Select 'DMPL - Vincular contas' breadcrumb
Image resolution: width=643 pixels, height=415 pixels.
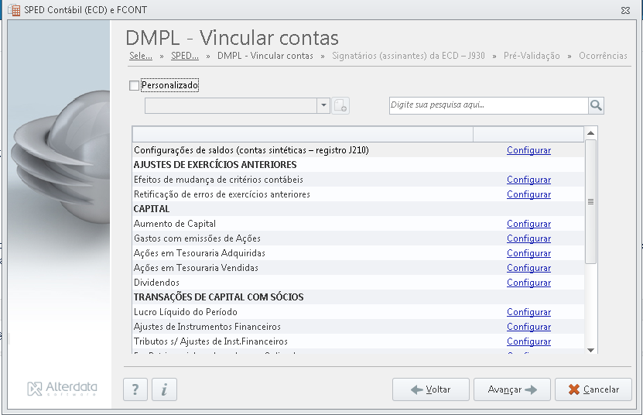click(x=265, y=56)
